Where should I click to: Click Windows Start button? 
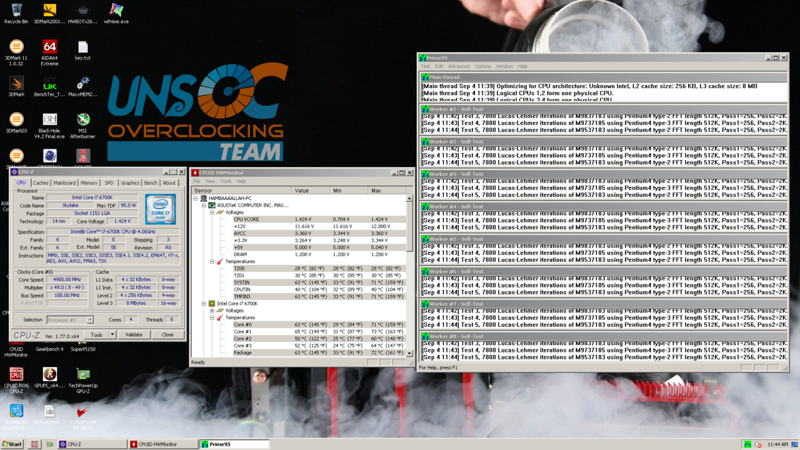tap(12, 444)
